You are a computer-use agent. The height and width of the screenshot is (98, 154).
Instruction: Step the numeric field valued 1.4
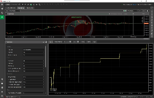[x=43, y=71]
